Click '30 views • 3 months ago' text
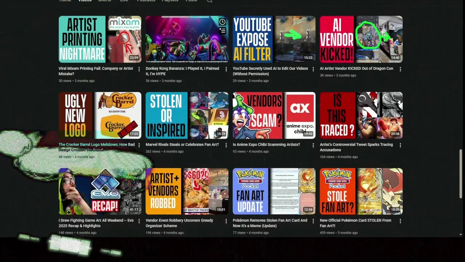Screen dimensions: 465x262 (x=77, y=81)
